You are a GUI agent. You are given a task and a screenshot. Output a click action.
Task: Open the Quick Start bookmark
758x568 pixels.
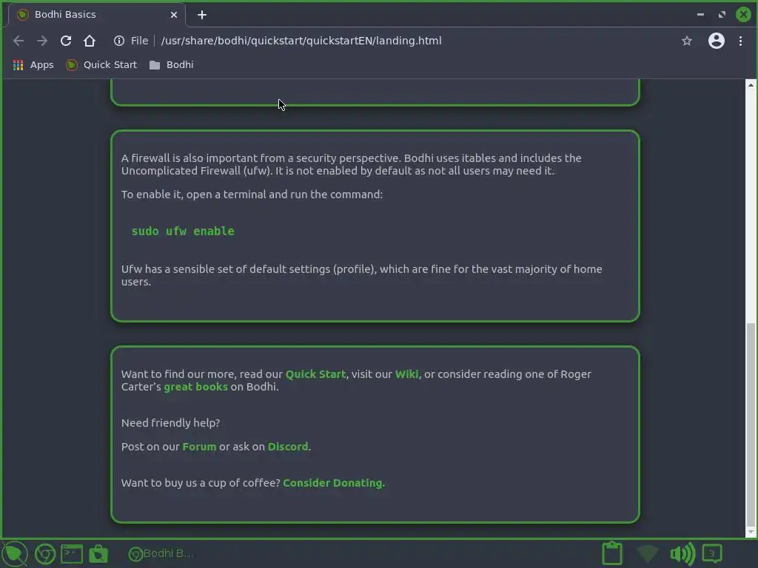pos(101,65)
